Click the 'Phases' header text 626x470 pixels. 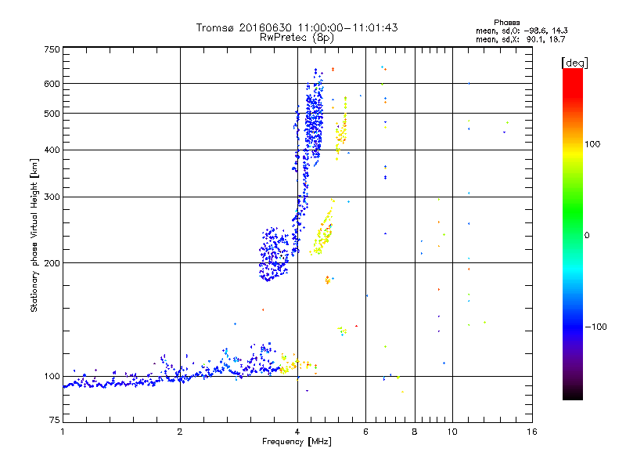506,23
